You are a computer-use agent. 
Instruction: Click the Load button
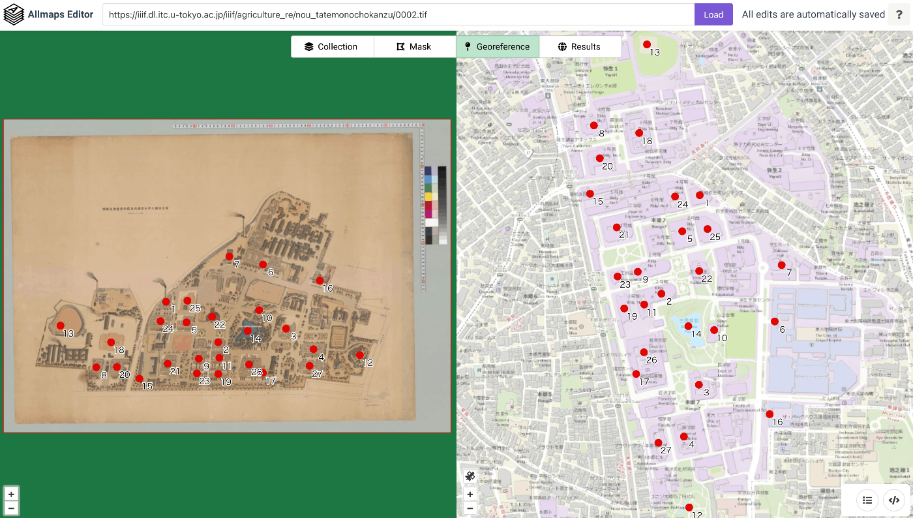(713, 14)
